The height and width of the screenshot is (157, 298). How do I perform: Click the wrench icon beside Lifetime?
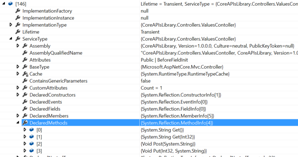point(18,32)
